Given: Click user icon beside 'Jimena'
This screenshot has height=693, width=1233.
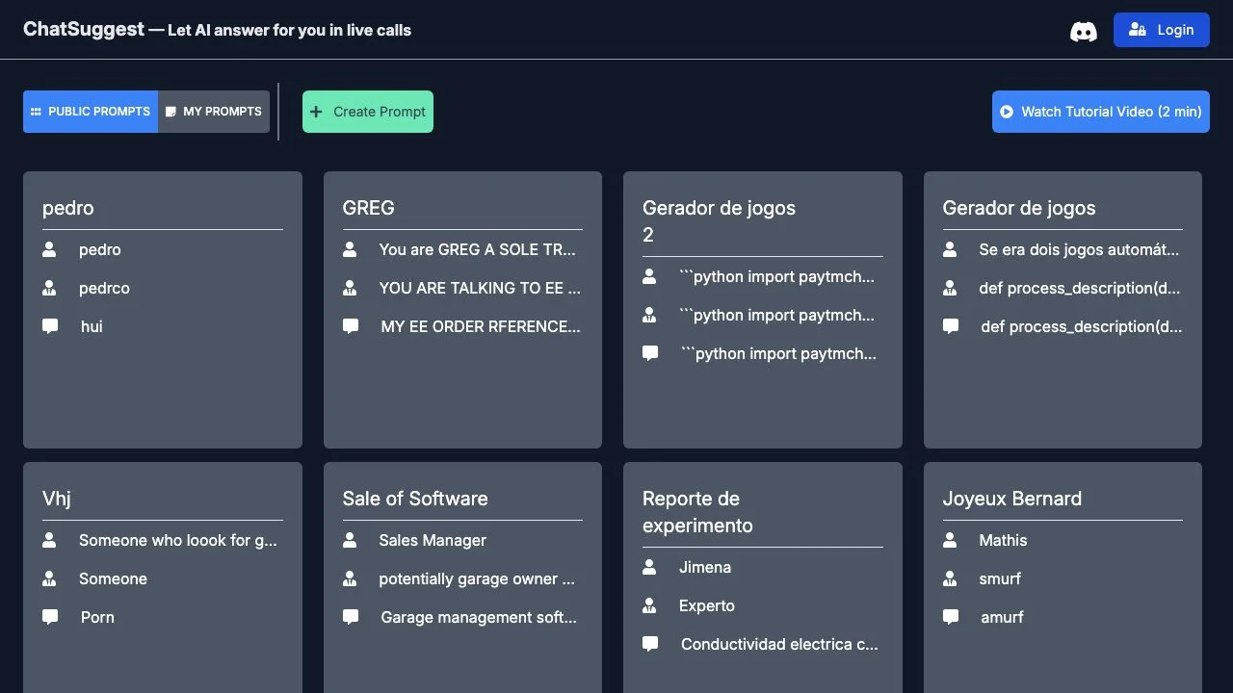Looking at the screenshot, I should click(x=649, y=567).
